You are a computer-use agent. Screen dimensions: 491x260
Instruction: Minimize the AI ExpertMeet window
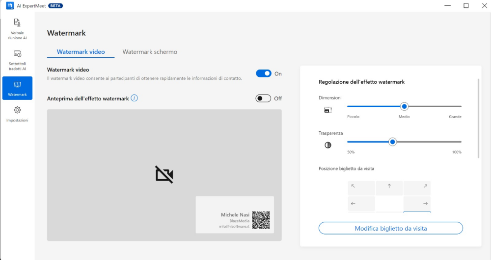coord(447,5)
